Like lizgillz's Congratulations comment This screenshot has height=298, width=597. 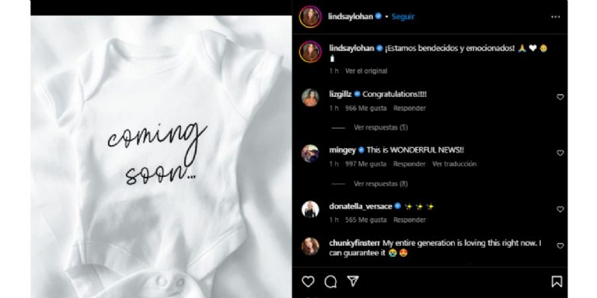(560, 97)
